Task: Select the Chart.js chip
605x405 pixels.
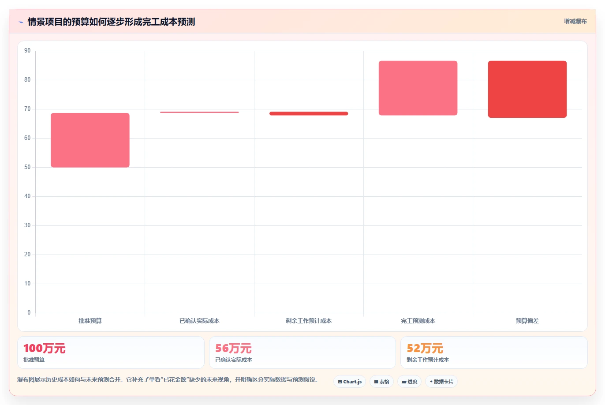Action: pyautogui.click(x=350, y=382)
